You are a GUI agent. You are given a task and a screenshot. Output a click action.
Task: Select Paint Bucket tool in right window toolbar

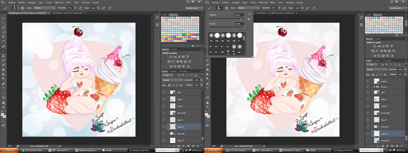click(208, 69)
